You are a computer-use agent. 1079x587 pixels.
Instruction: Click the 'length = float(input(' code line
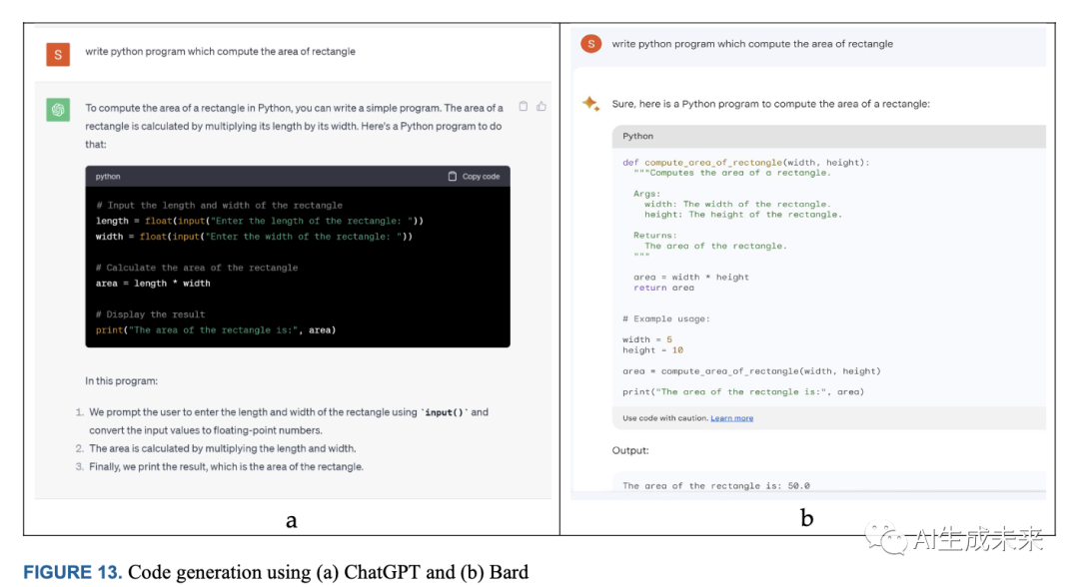click(x=260, y=221)
